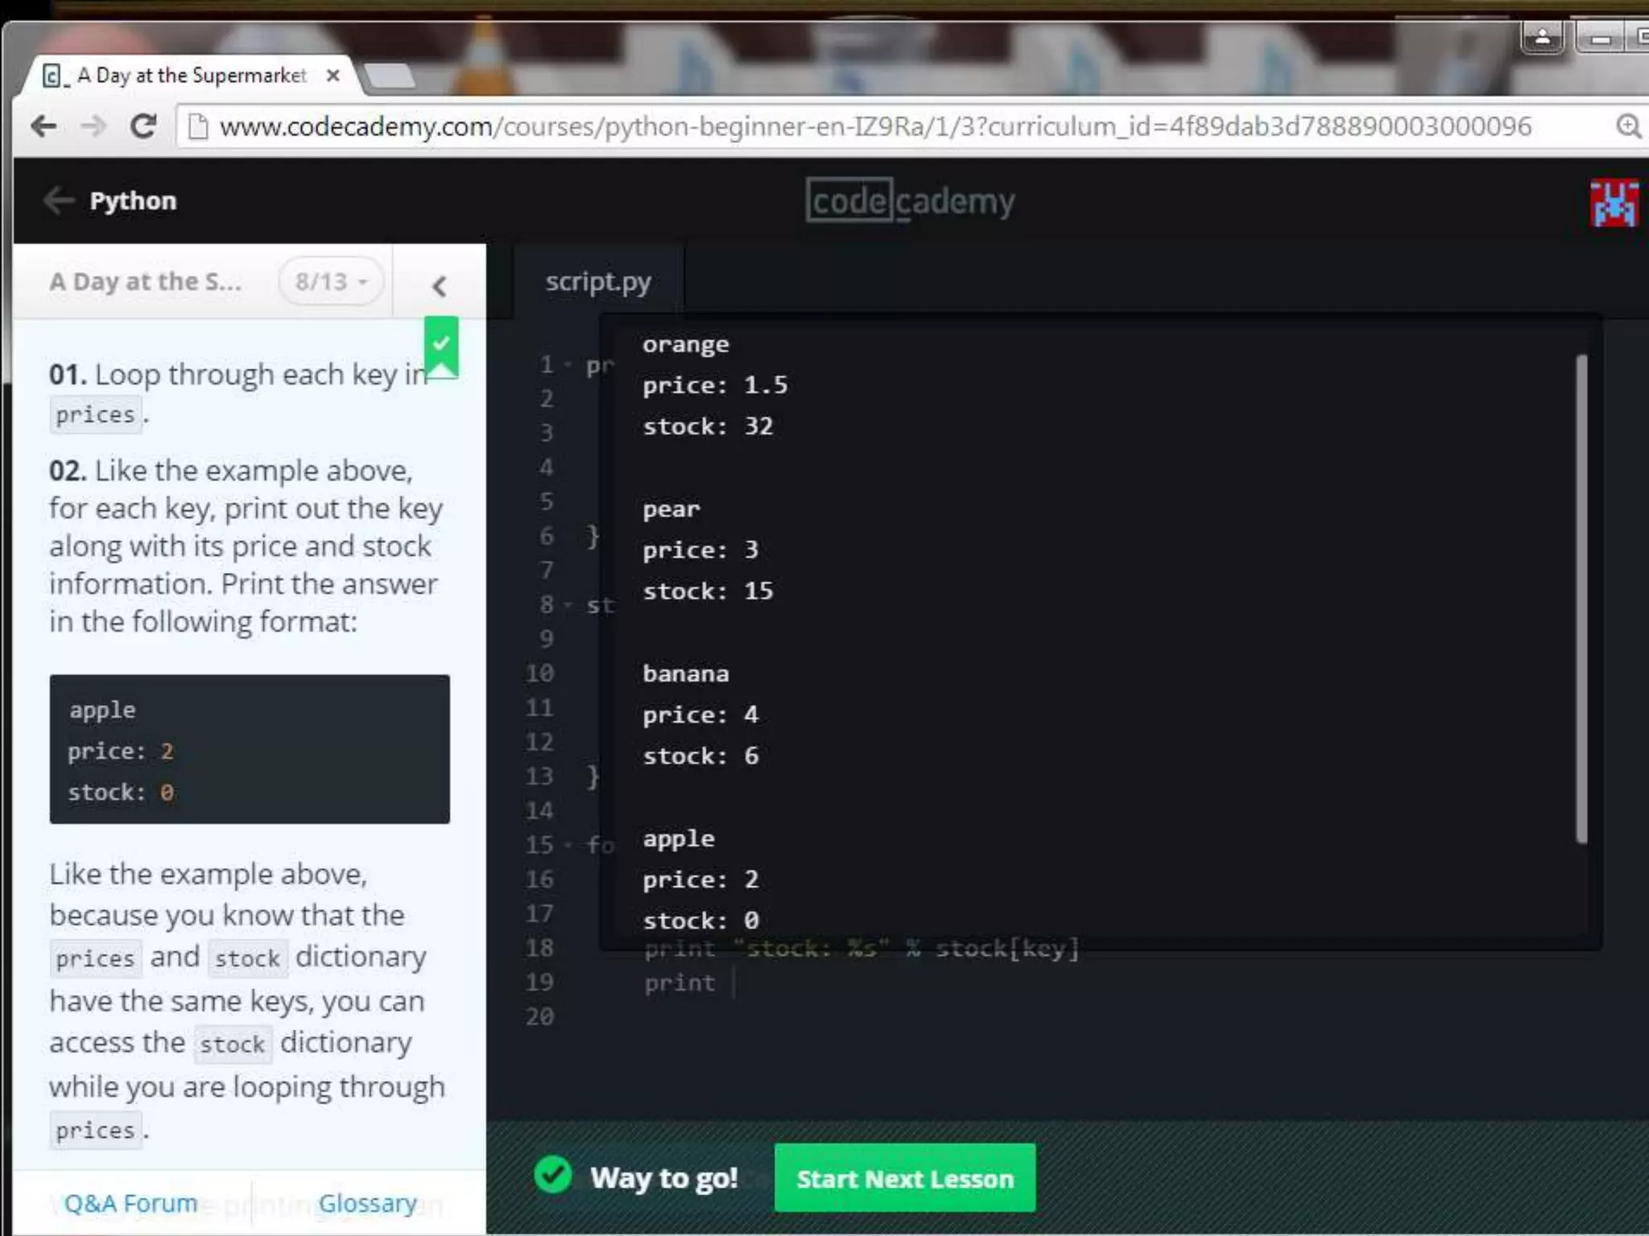Select the script.py editor tab

pyautogui.click(x=598, y=282)
